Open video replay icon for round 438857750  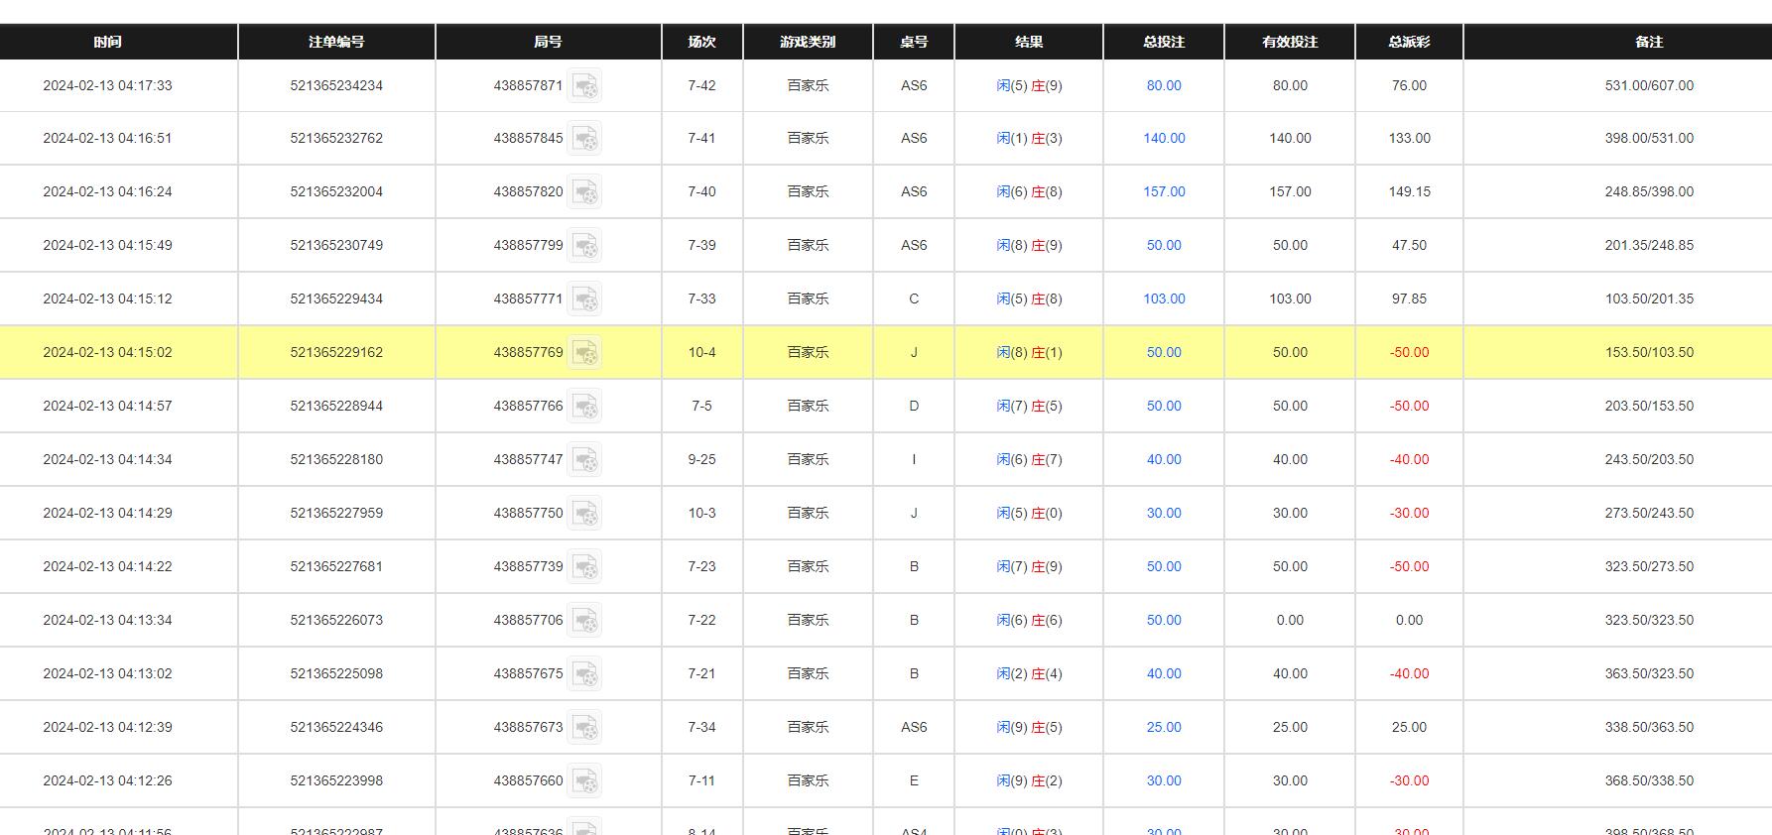[x=584, y=513]
